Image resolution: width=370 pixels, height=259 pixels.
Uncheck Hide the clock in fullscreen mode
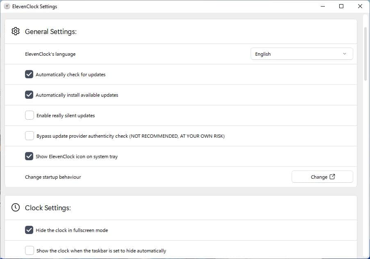(29, 230)
